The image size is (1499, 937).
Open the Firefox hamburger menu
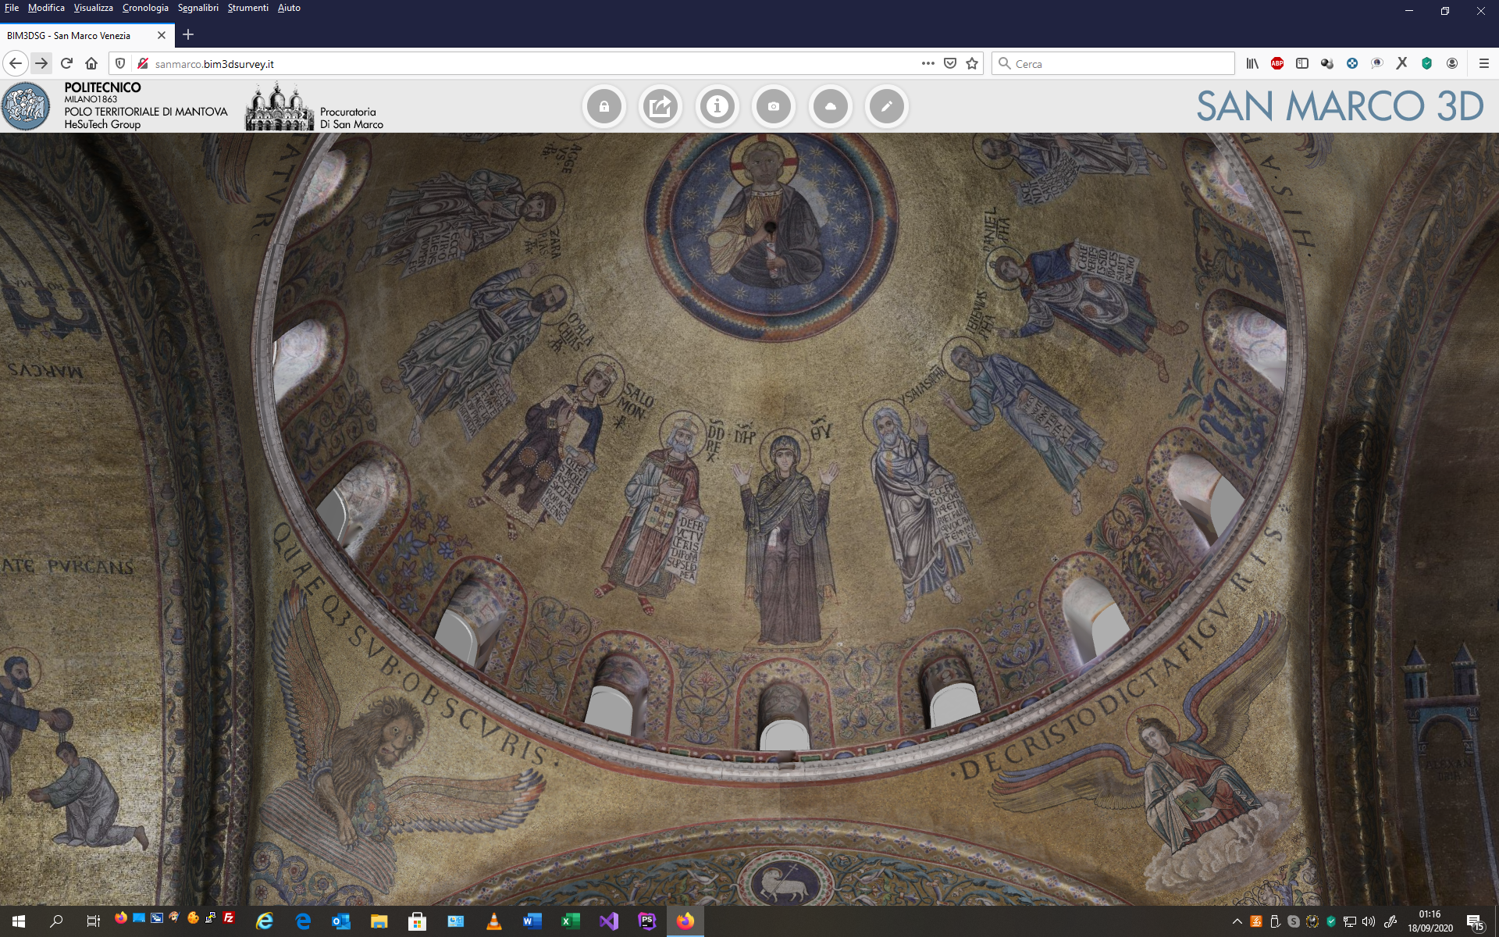coord(1484,64)
